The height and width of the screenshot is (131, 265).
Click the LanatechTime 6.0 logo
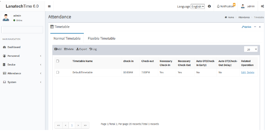[22, 6]
